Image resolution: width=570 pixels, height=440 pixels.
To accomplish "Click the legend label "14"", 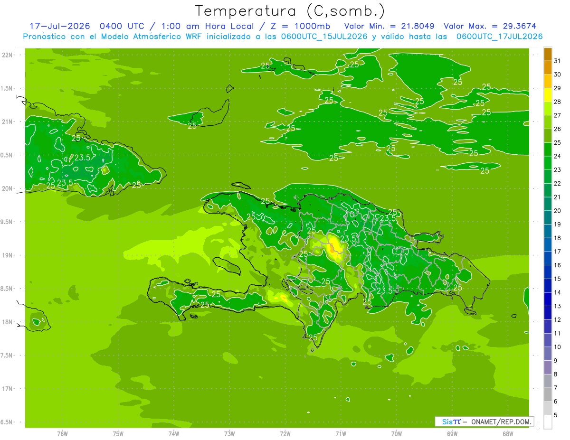I will (558, 293).
